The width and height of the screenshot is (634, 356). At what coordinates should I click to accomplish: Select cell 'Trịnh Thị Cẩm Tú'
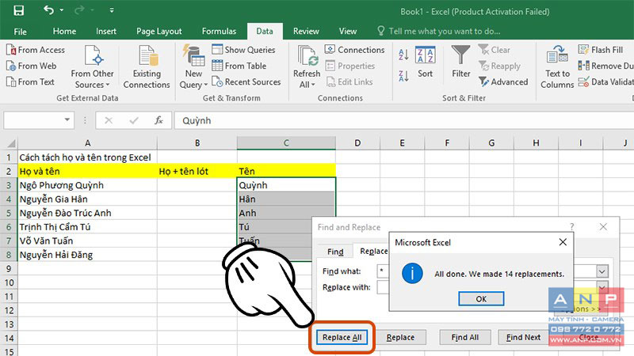[x=87, y=227]
